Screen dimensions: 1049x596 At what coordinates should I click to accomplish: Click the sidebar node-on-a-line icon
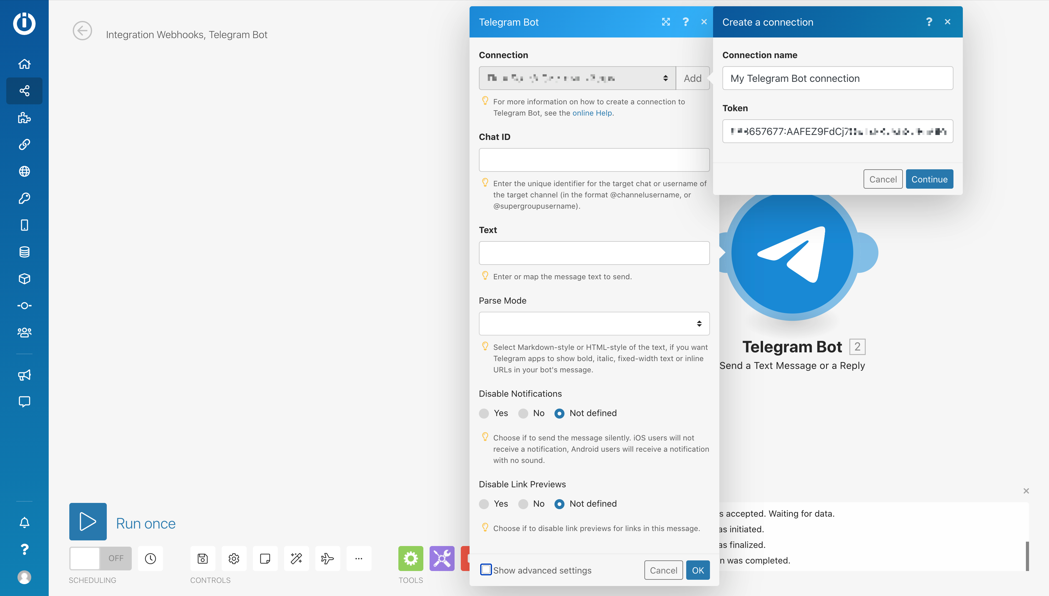click(24, 305)
